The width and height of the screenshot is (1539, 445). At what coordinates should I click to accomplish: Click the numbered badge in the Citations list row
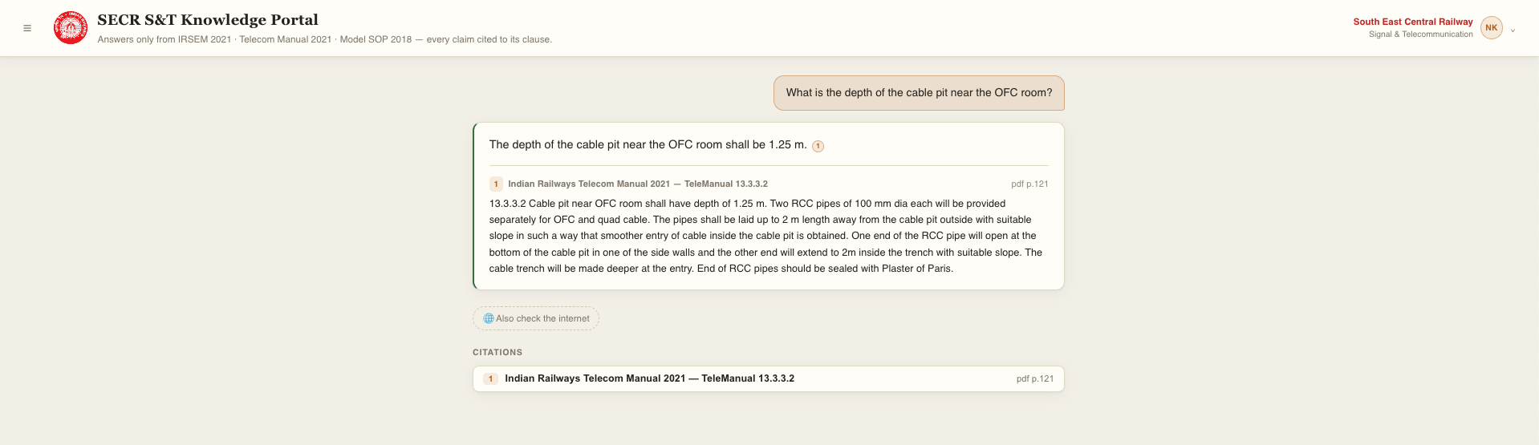[x=490, y=378]
